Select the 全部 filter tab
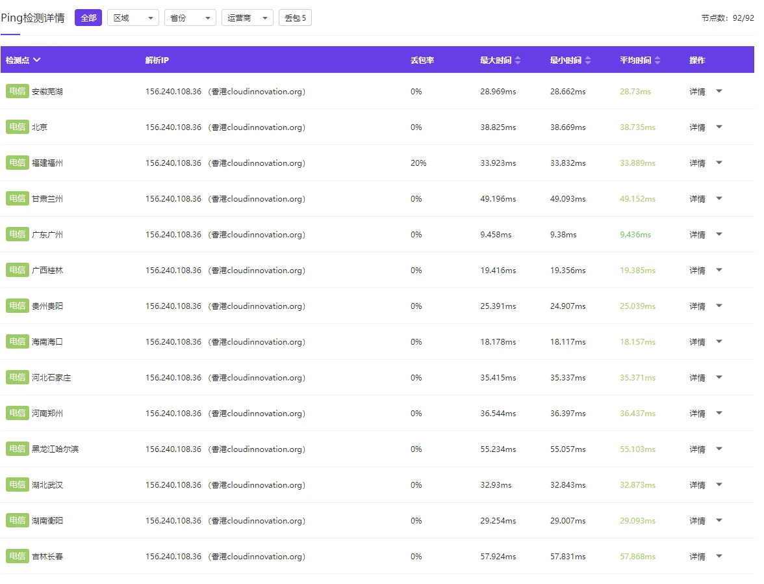The width and height of the screenshot is (764, 584). coord(88,18)
